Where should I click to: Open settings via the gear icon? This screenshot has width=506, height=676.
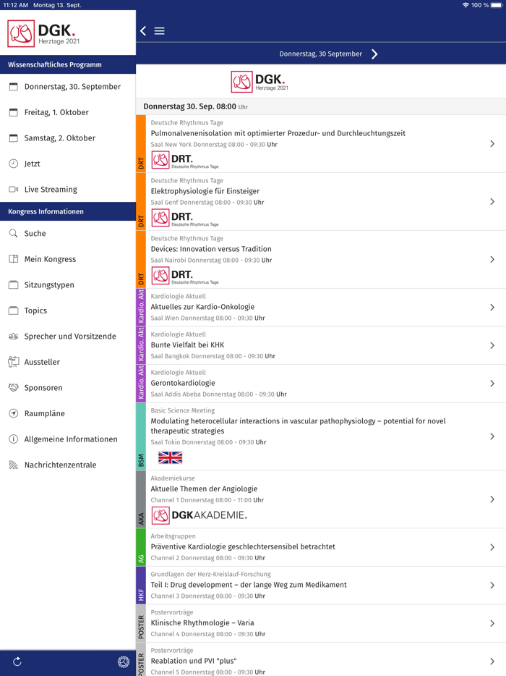click(x=124, y=662)
